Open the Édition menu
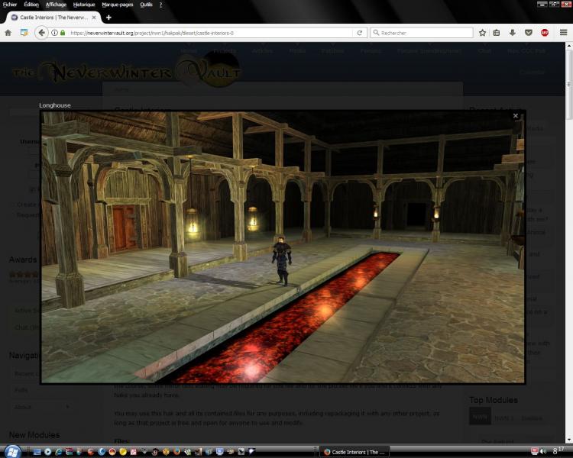Viewport: 573px width, 458px height. [31, 5]
